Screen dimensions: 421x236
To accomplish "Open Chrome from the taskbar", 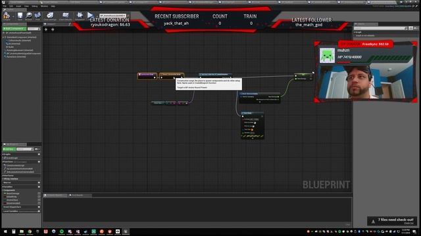I will [30, 231].
